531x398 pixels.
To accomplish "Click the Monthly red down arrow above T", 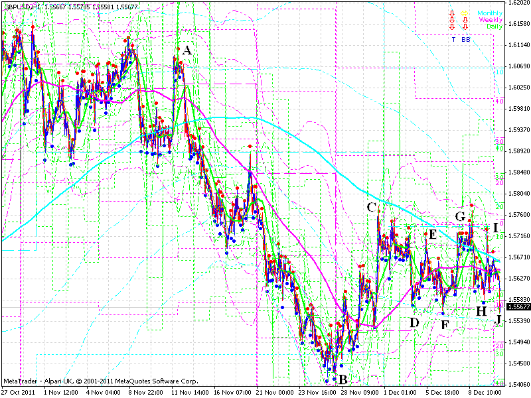I will (x=452, y=13).
